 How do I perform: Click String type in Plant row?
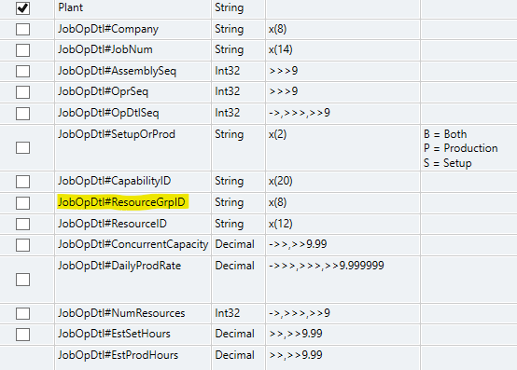point(230,7)
